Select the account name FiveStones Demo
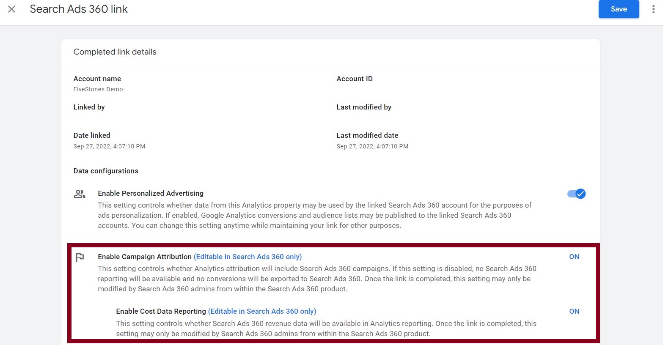Image resolution: width=663 pixels, height=345 pixels. pos(98,89)
